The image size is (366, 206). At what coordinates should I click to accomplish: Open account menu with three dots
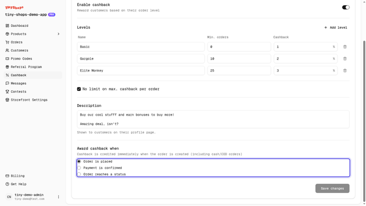click(x=58, y=197)
